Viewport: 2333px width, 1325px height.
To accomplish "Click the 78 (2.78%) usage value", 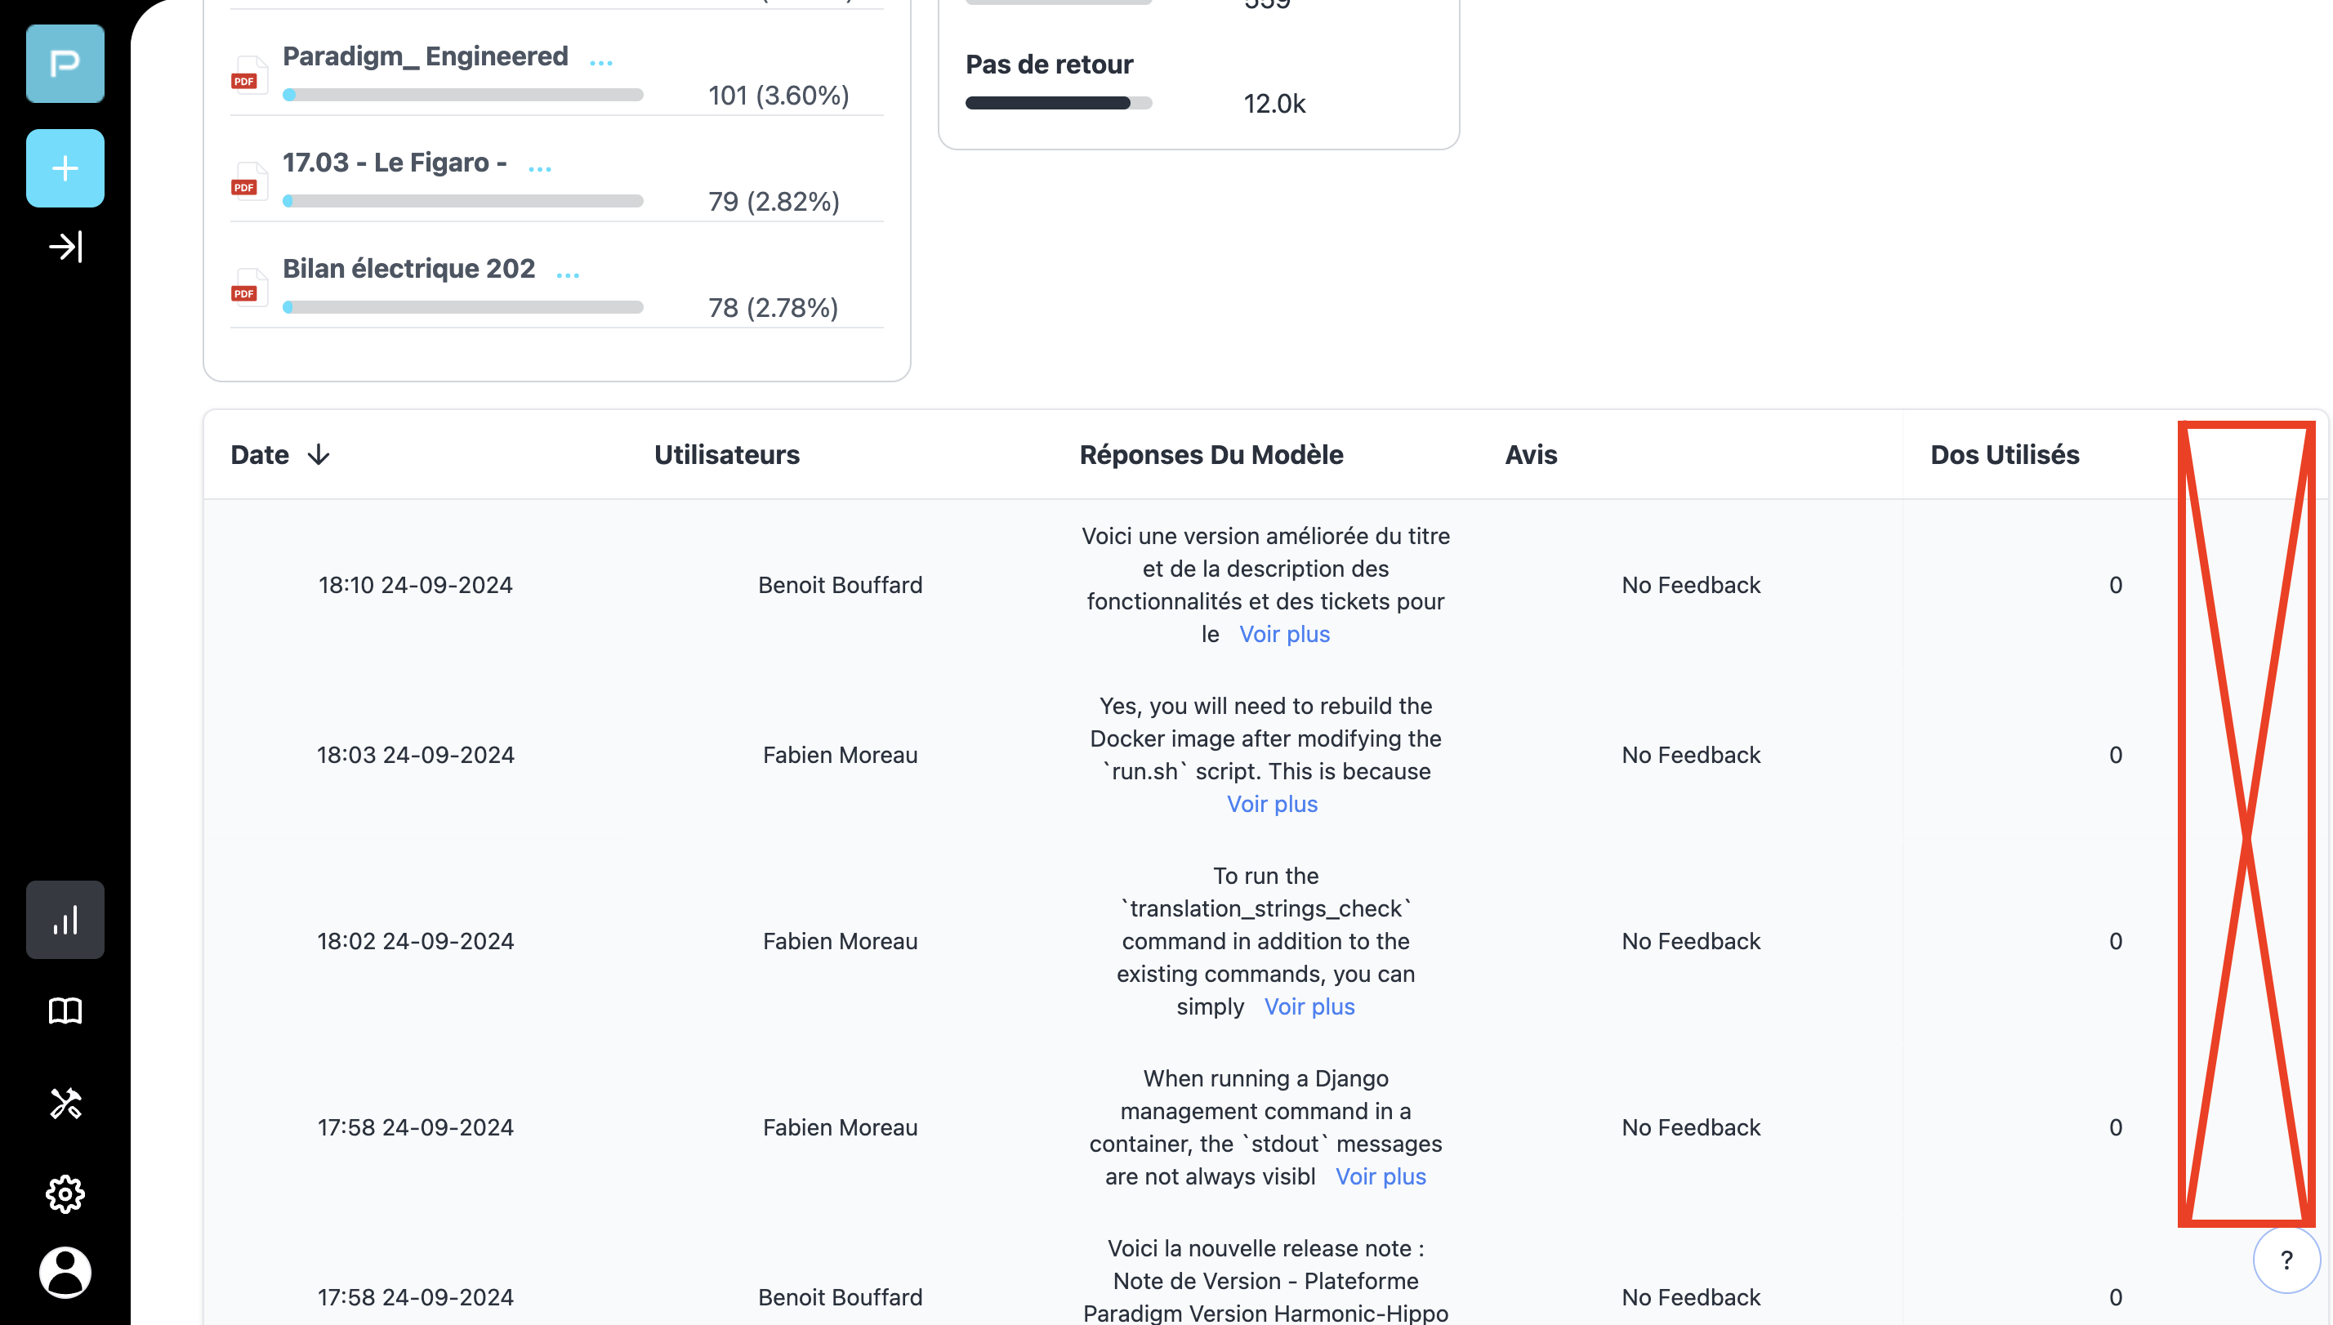I will [x=773, y=308].
